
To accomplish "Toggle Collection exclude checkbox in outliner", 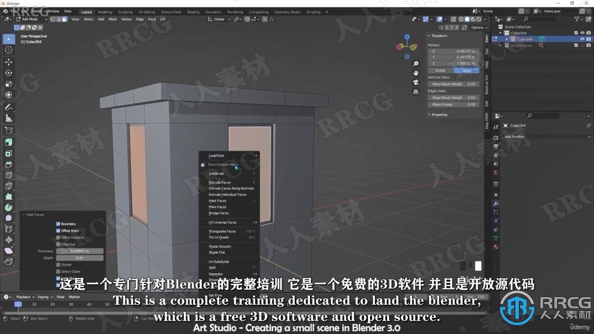I will (x=576, y=33).
